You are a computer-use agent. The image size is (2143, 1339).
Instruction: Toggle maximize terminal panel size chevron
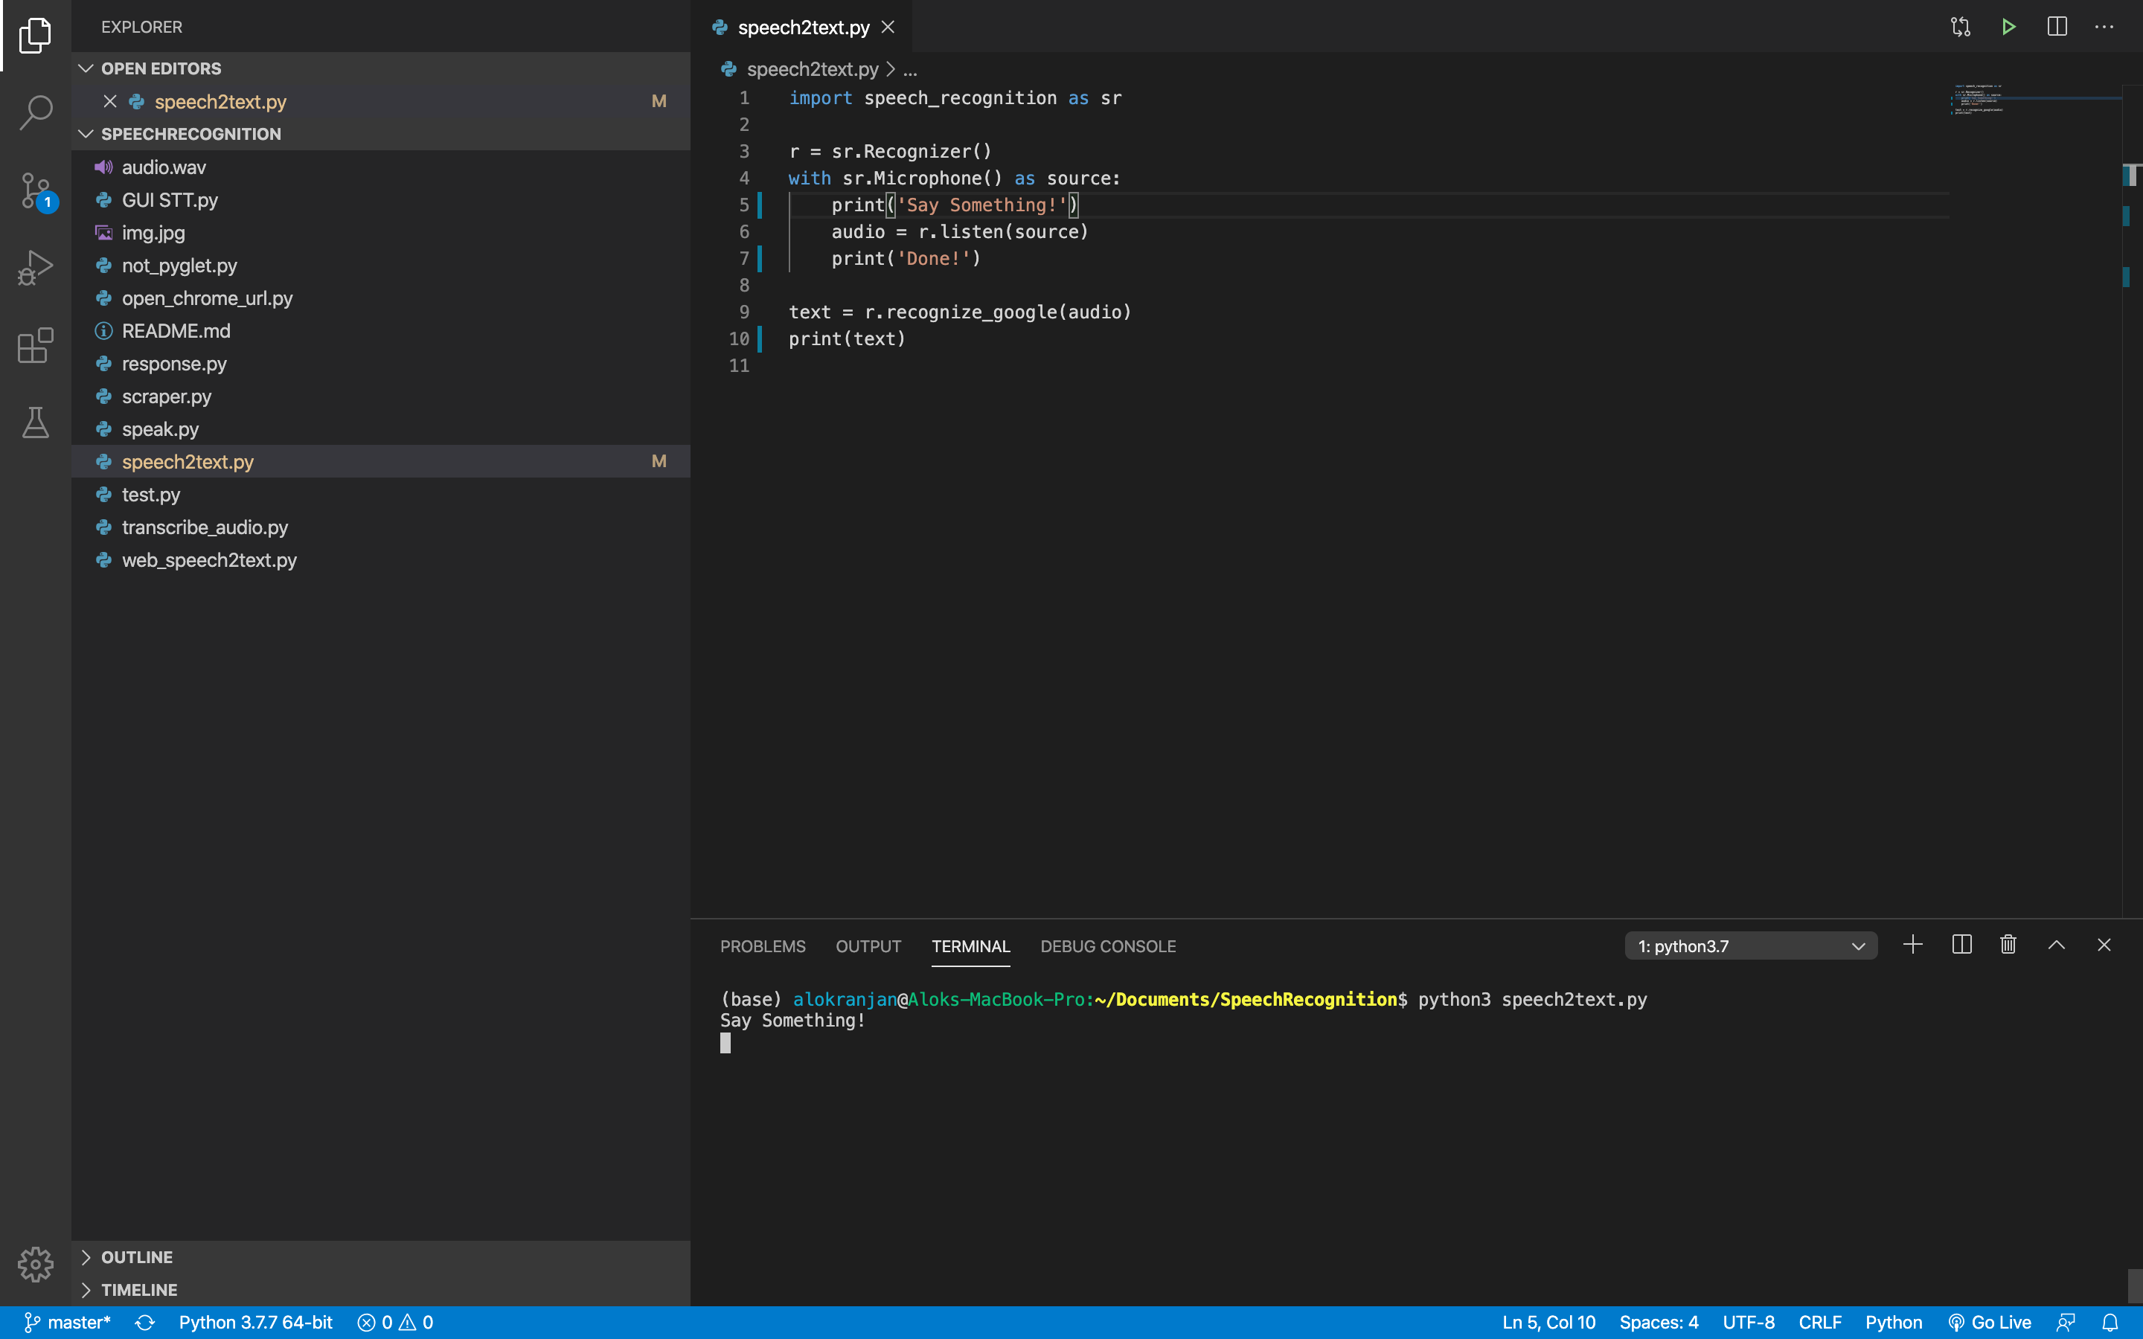point(2056,945)
